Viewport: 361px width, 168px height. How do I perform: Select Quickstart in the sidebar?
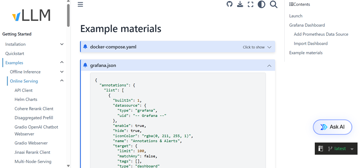pyautogui.click(x=15, y=53)
